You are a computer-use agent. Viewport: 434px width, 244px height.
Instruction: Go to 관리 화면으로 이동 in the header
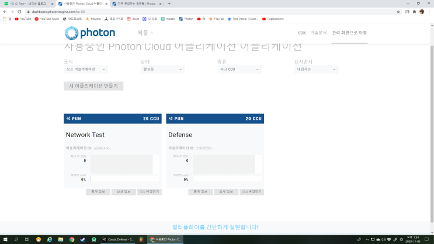pos(349,33)
